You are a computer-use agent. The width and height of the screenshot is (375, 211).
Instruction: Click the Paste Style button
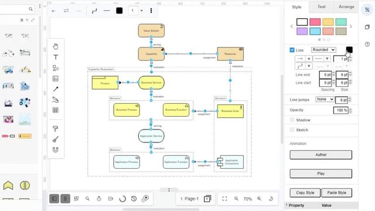tap(336, 193)
